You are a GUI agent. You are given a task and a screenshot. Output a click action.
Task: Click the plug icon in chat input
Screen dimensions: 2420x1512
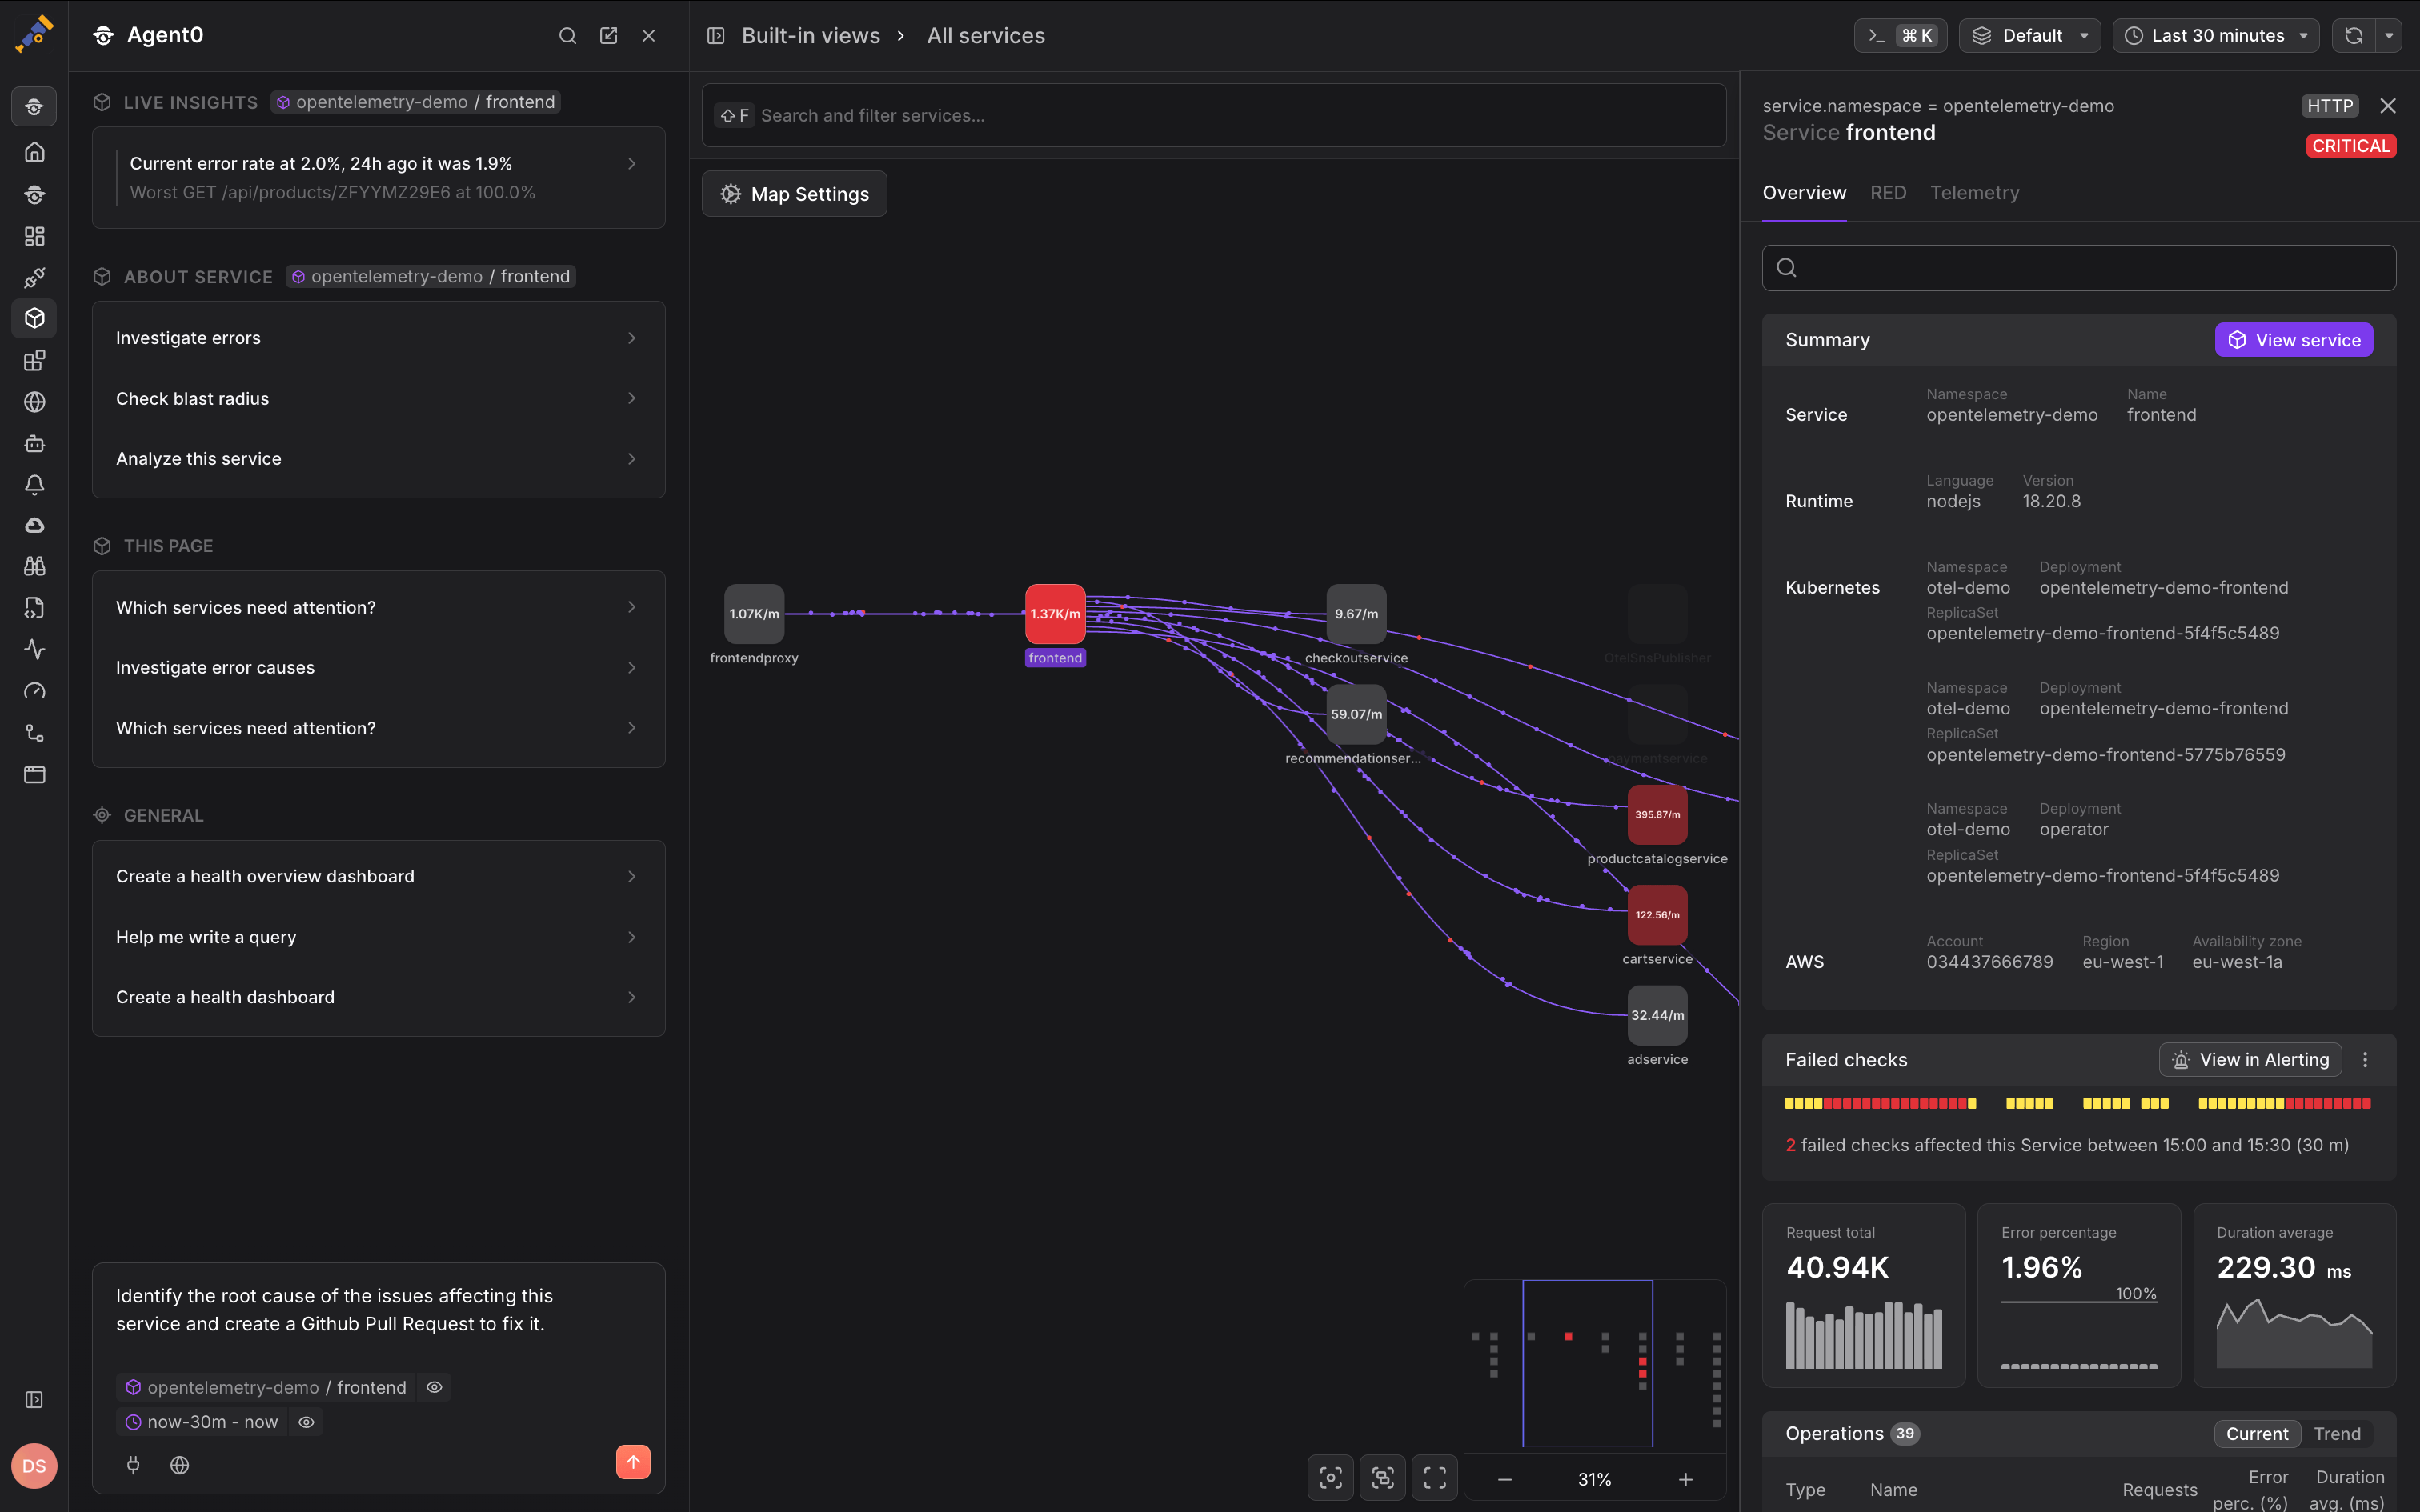tap(133, 1465)
